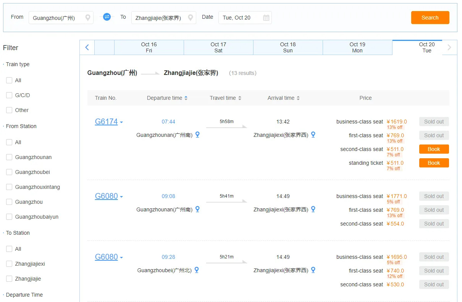Click Sold out for 09:08 train second-class seat
This screenshot has height=302, width=462.
[434, 224]
